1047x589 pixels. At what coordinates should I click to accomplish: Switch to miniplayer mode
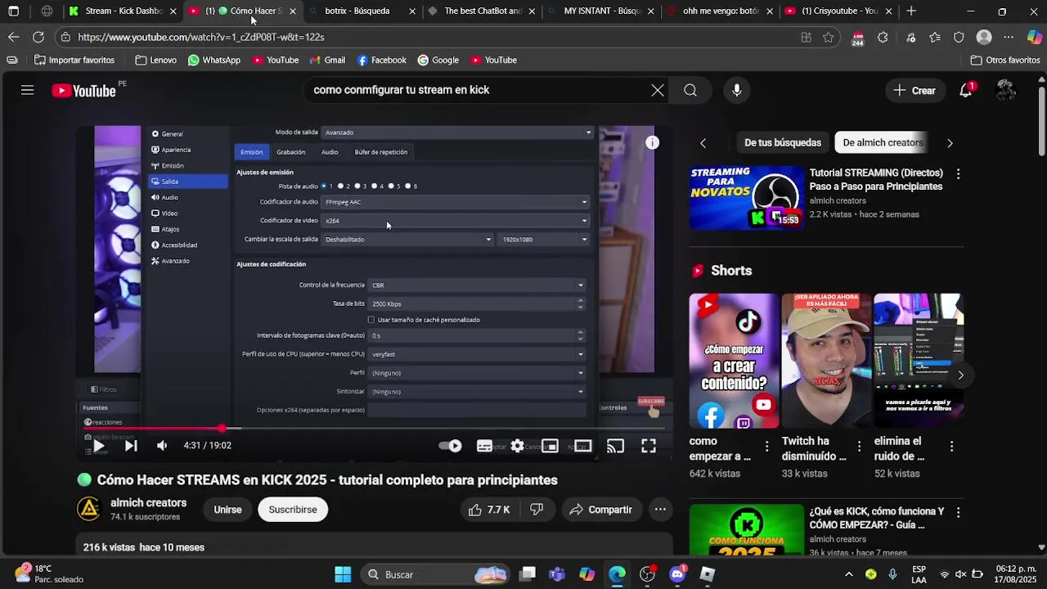tap(550, 446)
